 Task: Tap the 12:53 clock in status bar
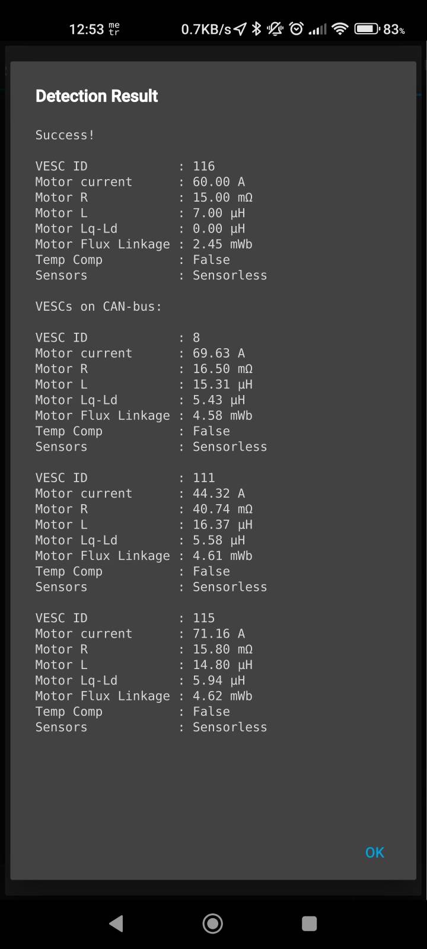click(x=87, y=29)
